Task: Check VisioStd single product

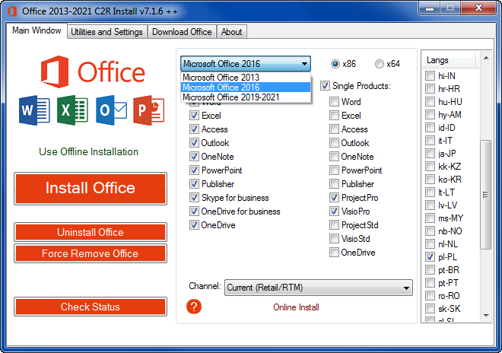Action: (x=334, y=239)
